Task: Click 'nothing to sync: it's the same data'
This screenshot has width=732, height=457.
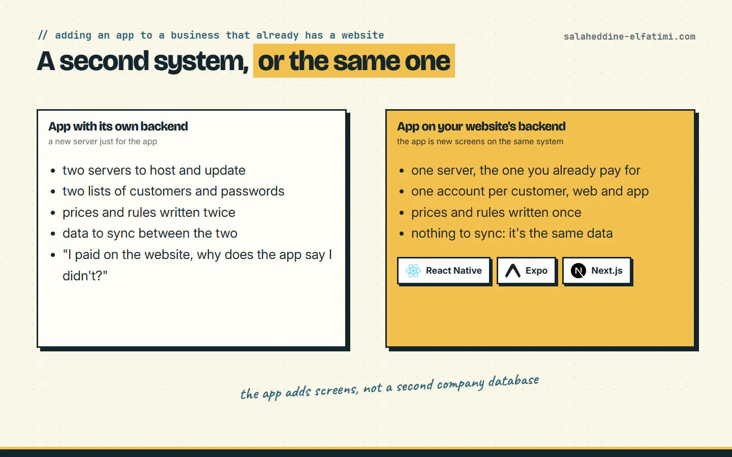Action: pyautogui.click(x=512, y=233)
